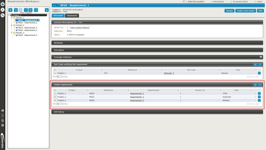
Task: Click status value 1-Work in progress
Action: coord(76,34)
